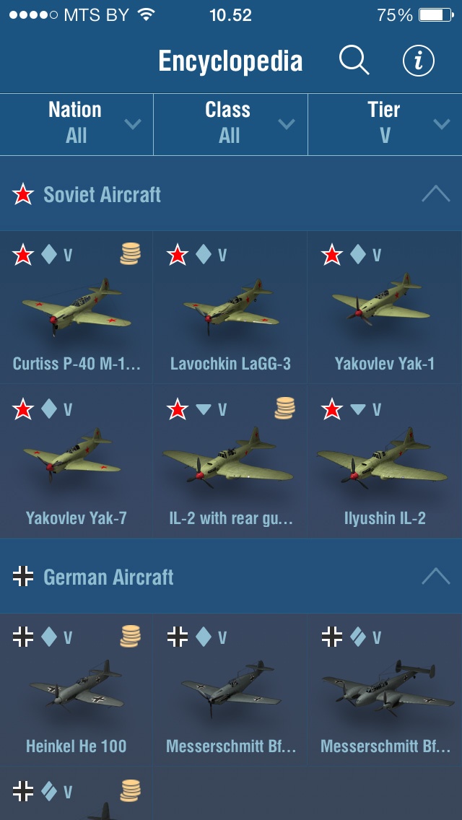Open the Tier filter dropdown
The width and height of the screenshot is (462, 820).
[385, 124]
